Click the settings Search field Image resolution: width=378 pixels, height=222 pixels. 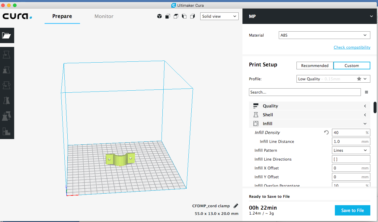click(x=304, y=92)
